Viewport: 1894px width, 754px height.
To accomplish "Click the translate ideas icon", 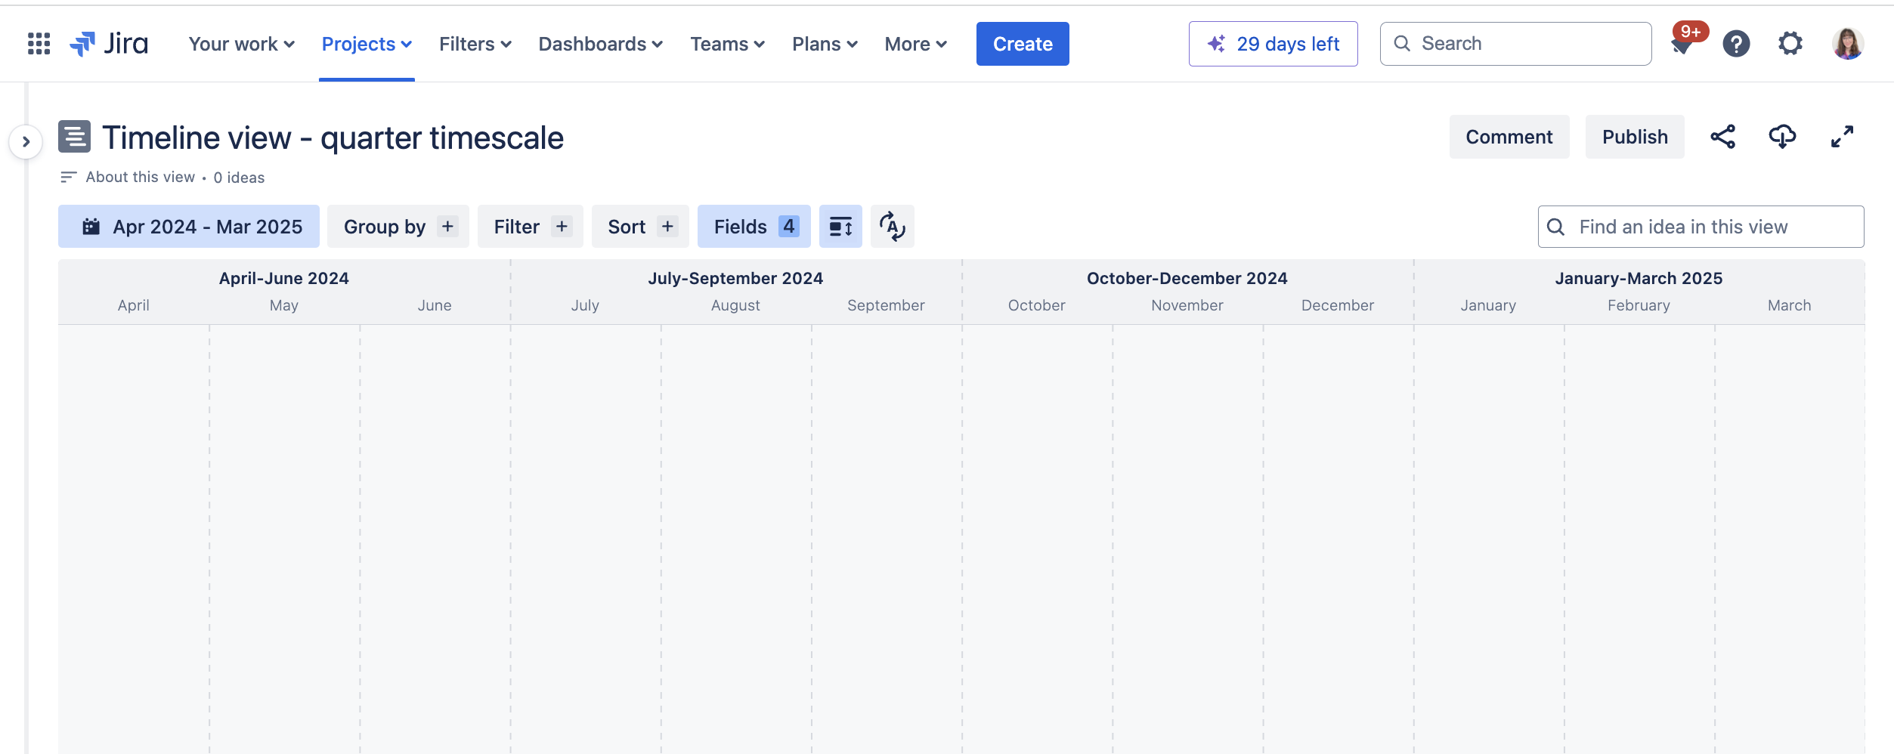I will point(893,226).
